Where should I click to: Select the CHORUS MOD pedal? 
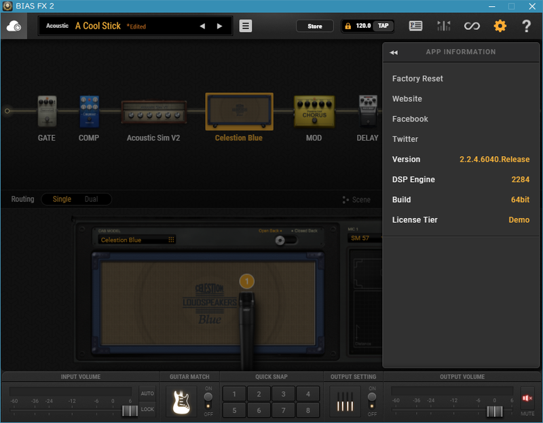(314, 111)
